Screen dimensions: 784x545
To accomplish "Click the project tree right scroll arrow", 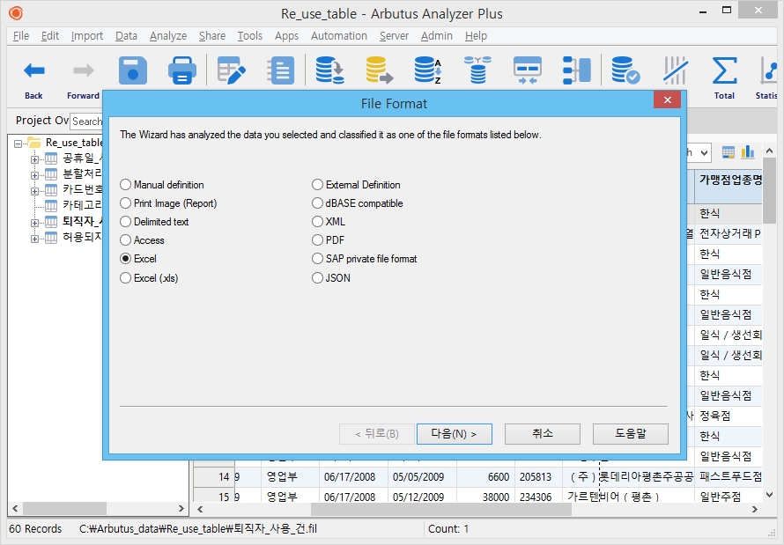I will coord(181,509).
